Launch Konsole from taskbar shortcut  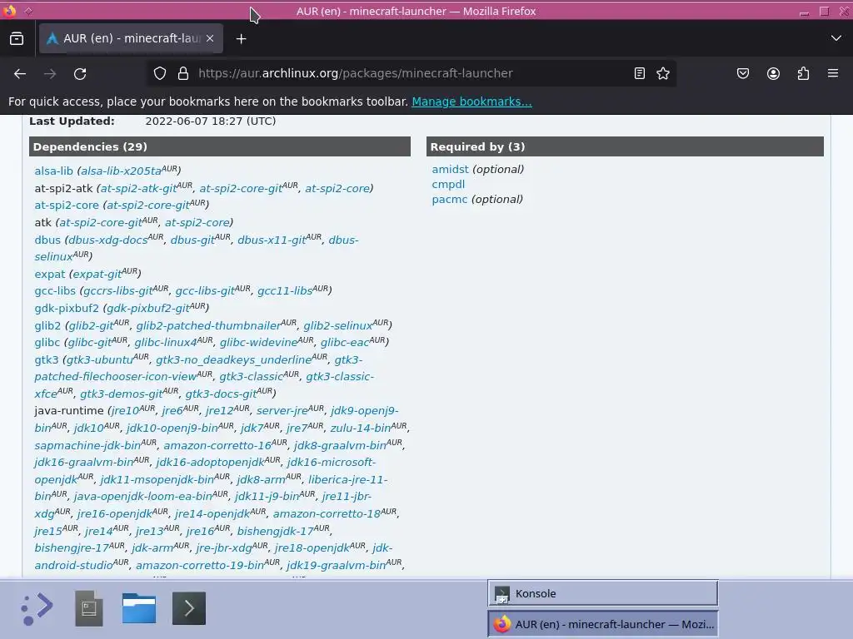pos(189,608)
